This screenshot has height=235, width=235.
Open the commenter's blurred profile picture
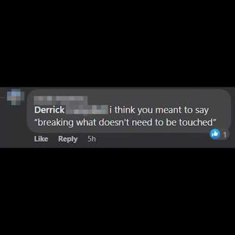[15, 97]
